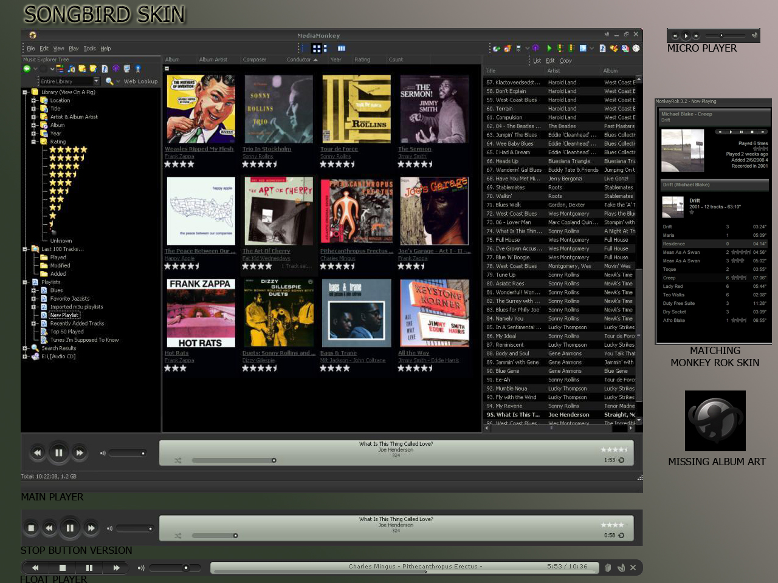The image size is (778, 583).
Task: Click the green play arrow in the top toolbar
Action: pos(549,48)
